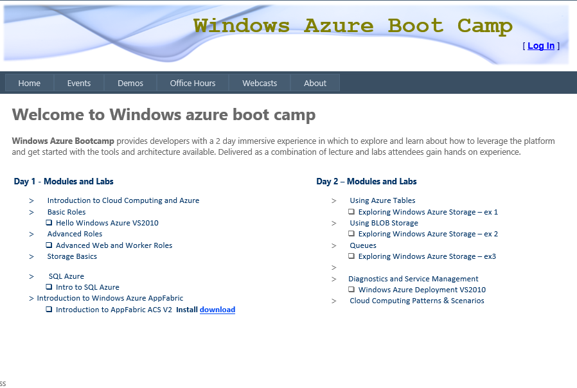Click the Day 1 - Modules and Labs heading
Viewport: 577px width, 388px height.
point(64,181)
